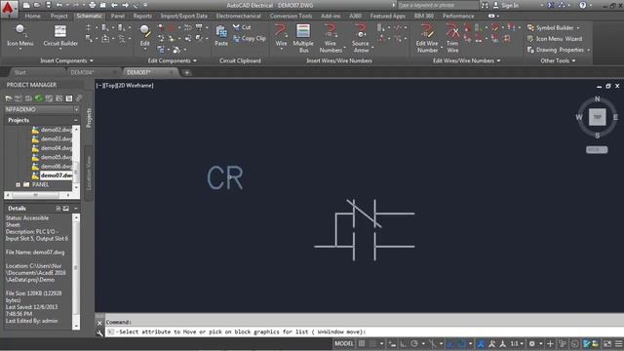Click the new drawing tab plus button
This screenshot has height=351, width=624.
(186, 72)
